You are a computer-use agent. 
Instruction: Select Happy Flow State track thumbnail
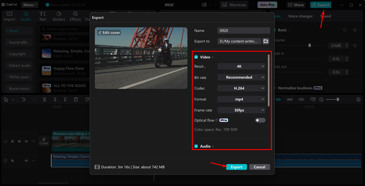pyautogui.click(x=46, y=71)
